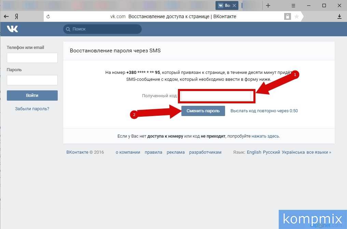Viewport: 347px width, 229px height.
Task: Click the Пароль input field
Action: (32, 80)
